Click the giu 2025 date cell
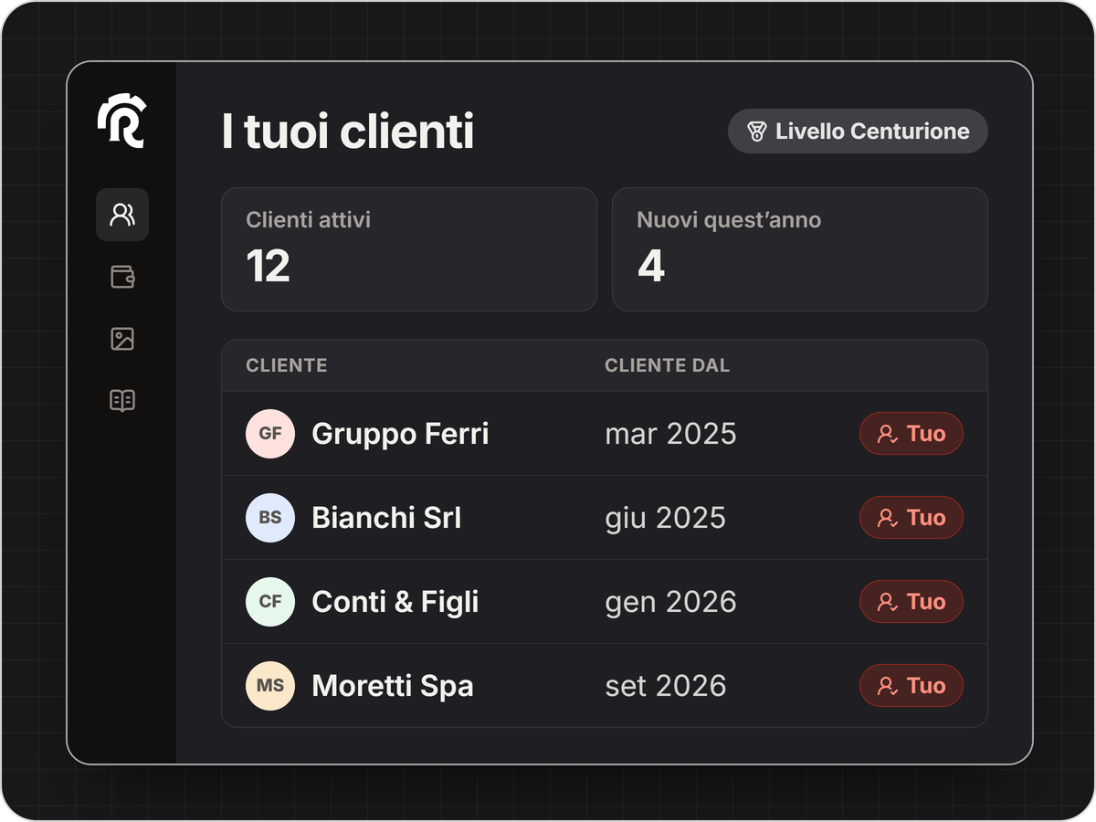Screen dimensions: 1096x822 665,519
